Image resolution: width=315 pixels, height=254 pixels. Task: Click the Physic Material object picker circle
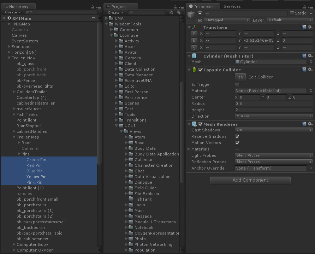click(x=311, y=91)
